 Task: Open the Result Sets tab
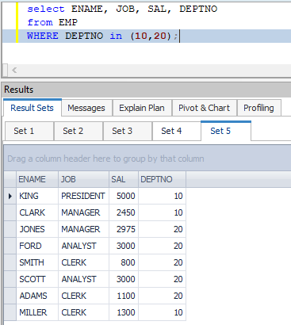pyautogui.click(x=33, y=108)
